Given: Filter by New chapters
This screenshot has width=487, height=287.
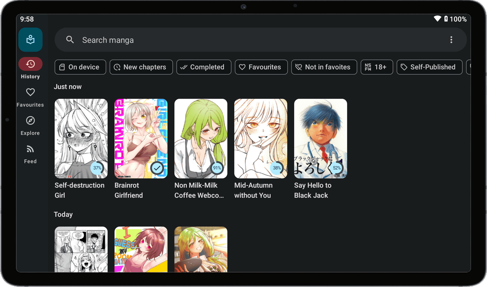Looking at the screenshot, I should (x=141, y=67).
